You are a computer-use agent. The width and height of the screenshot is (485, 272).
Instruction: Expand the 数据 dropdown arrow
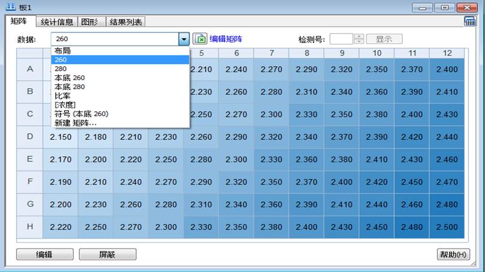183,39
